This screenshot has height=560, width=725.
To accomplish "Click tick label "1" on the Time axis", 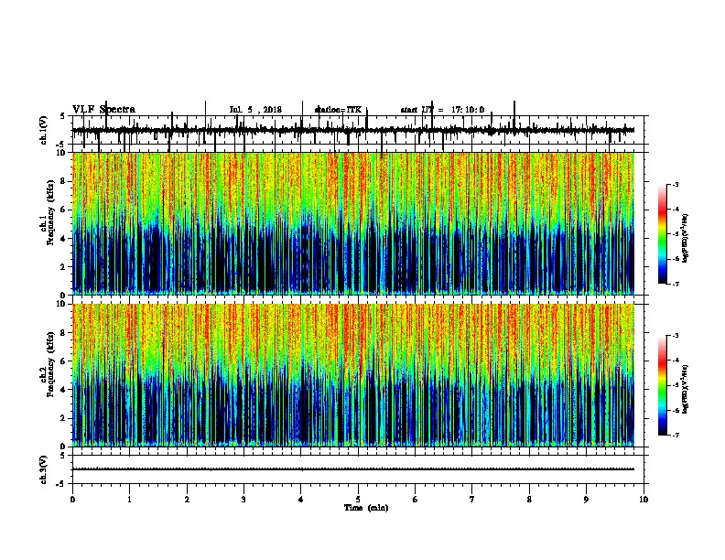I will pyautogui.click(x=129, y=500).
